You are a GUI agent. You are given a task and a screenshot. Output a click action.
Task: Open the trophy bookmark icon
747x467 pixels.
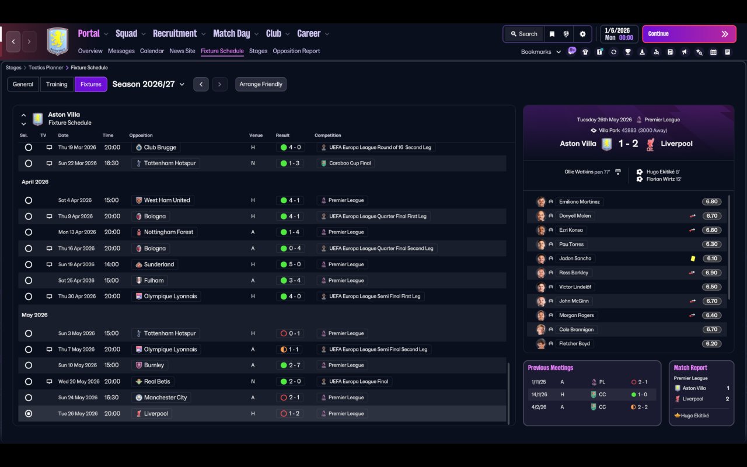628,52
